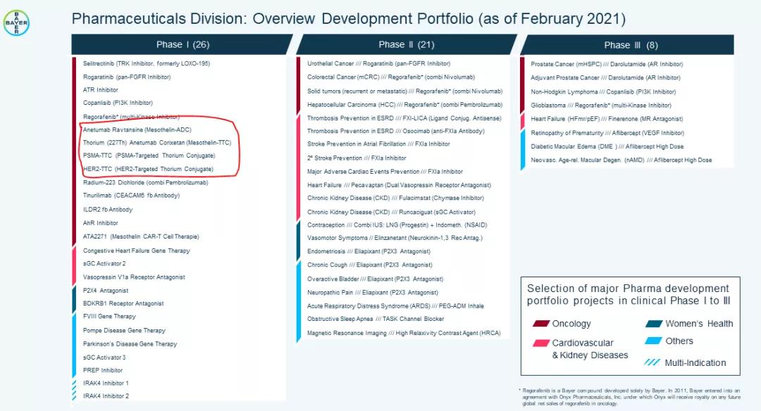Select 'Thrombosis Prevention in ESRD /// FXI-LICA' row
The height and width of the screenshot is (411, 761).
click(404, 118)
